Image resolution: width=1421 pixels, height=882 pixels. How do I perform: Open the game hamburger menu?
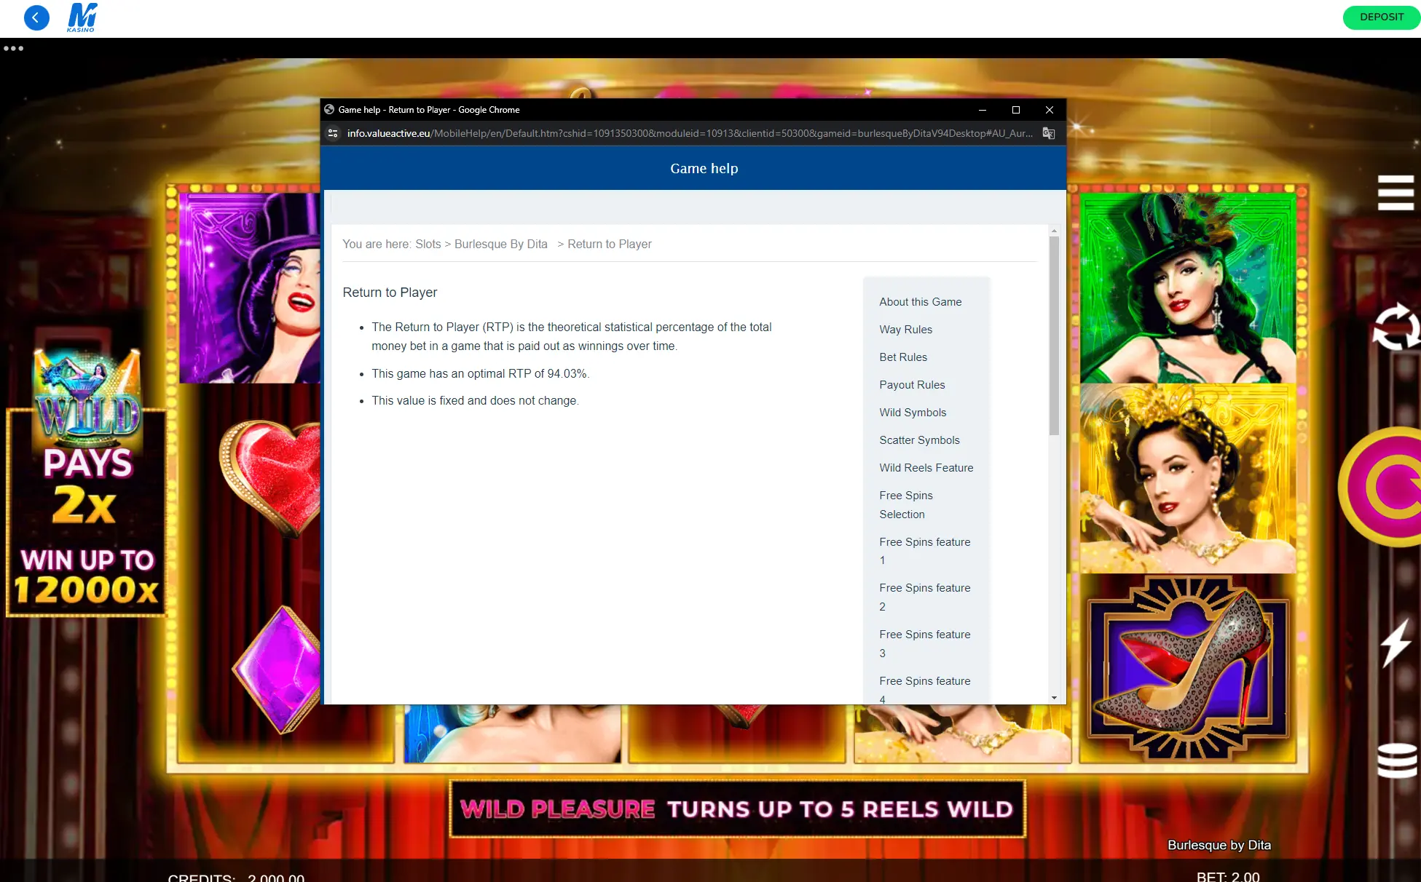tap(1396, 193)
